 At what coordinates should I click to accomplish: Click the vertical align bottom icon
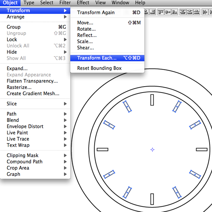click(x=175, y=12)
